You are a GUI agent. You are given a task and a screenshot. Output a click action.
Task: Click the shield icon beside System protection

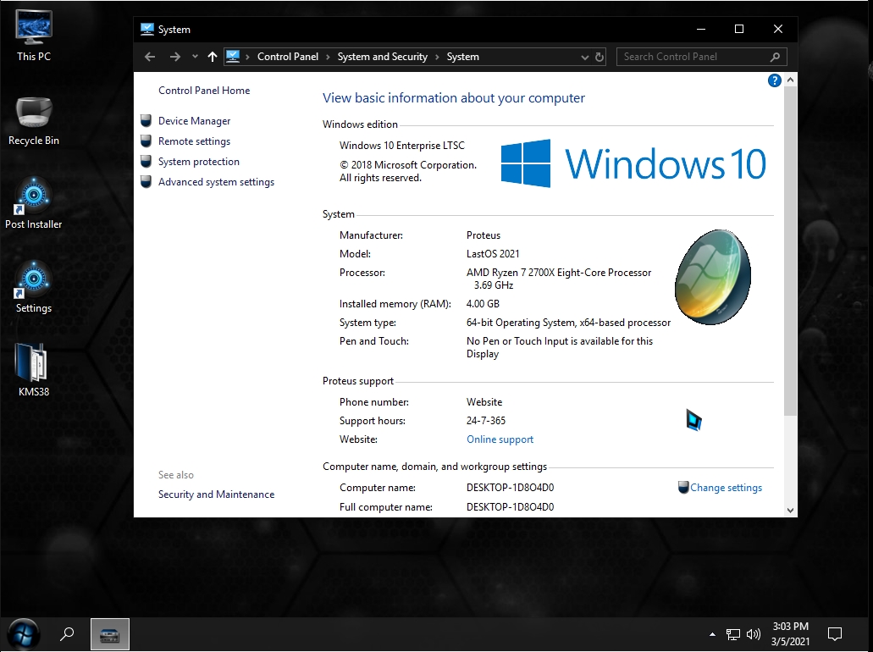click(146, 162)
